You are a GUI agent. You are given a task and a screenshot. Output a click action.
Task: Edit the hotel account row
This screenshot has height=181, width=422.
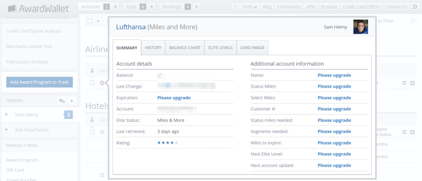412,132
